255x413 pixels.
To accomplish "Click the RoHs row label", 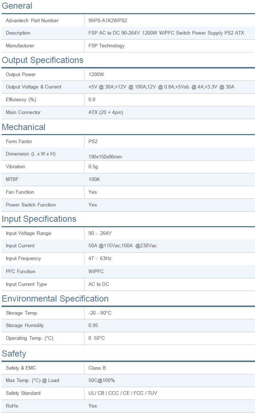I will click(x=12, y=406).
